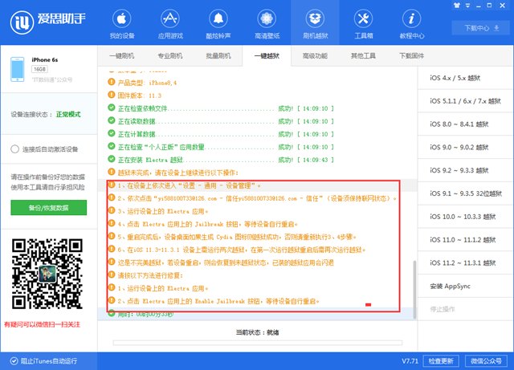This screenshot has width=514, height=370.
Task: Click the warning icon beside 越狱未完成
Action: point(112,172)
